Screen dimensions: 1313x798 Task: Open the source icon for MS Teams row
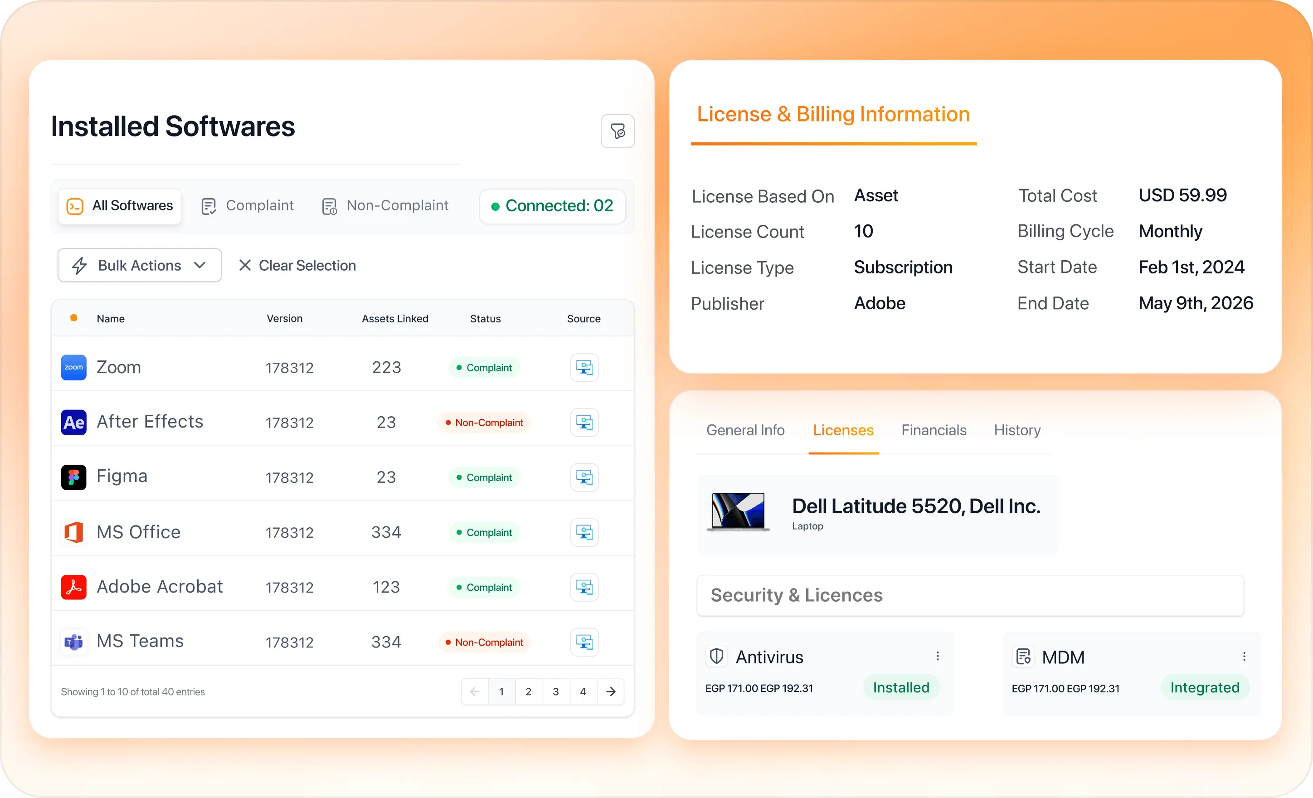(x=584, y=642)
